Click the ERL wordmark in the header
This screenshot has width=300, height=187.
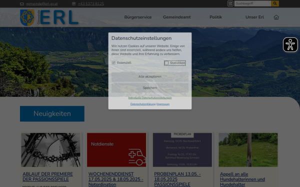(59, 17)
